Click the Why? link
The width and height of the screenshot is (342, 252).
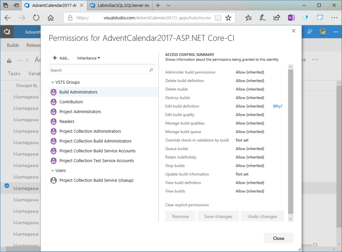click(x=278, y=106)
